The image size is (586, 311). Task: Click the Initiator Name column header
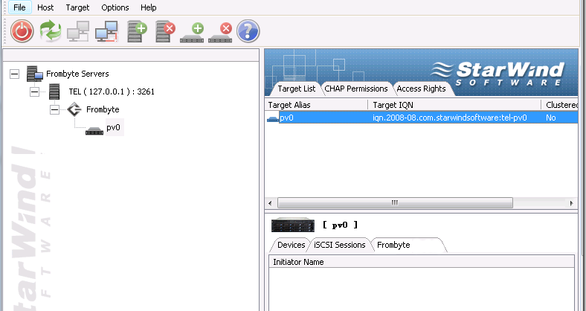[x=422, y=262]
